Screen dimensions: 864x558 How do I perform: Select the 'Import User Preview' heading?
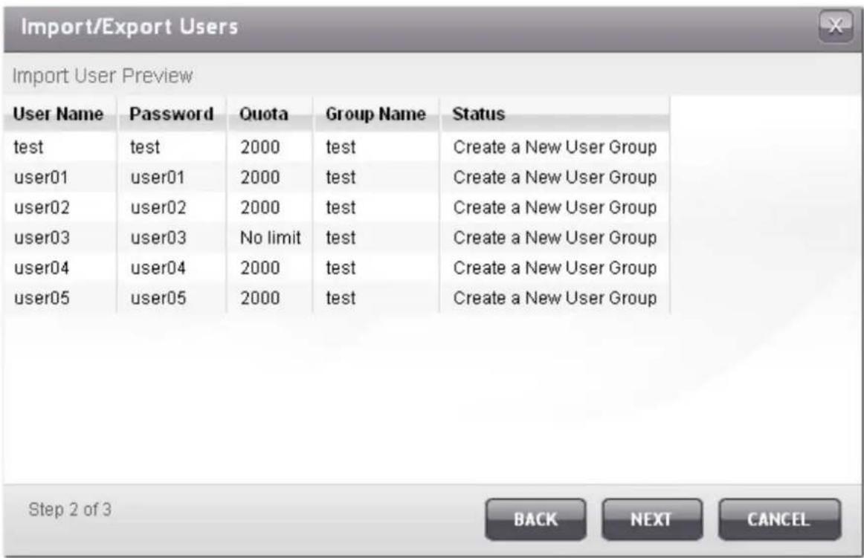click(x=103, y=76)
